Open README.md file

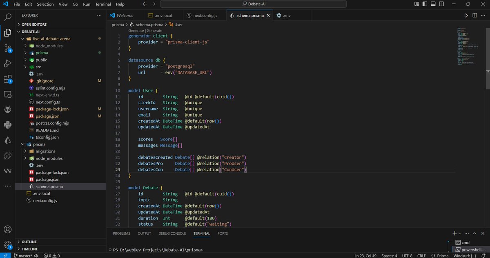coord(47,130)
